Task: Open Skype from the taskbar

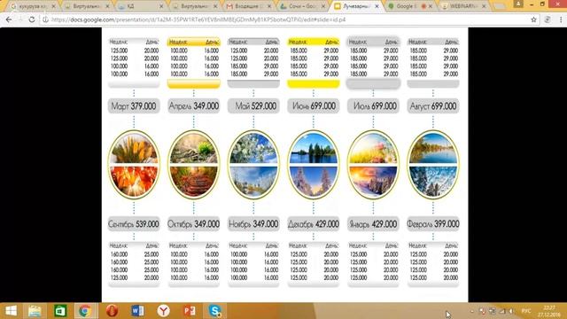Action: (215, 311)
